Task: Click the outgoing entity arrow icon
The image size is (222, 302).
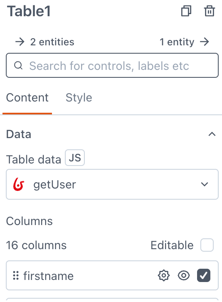Action: (205, 42)
